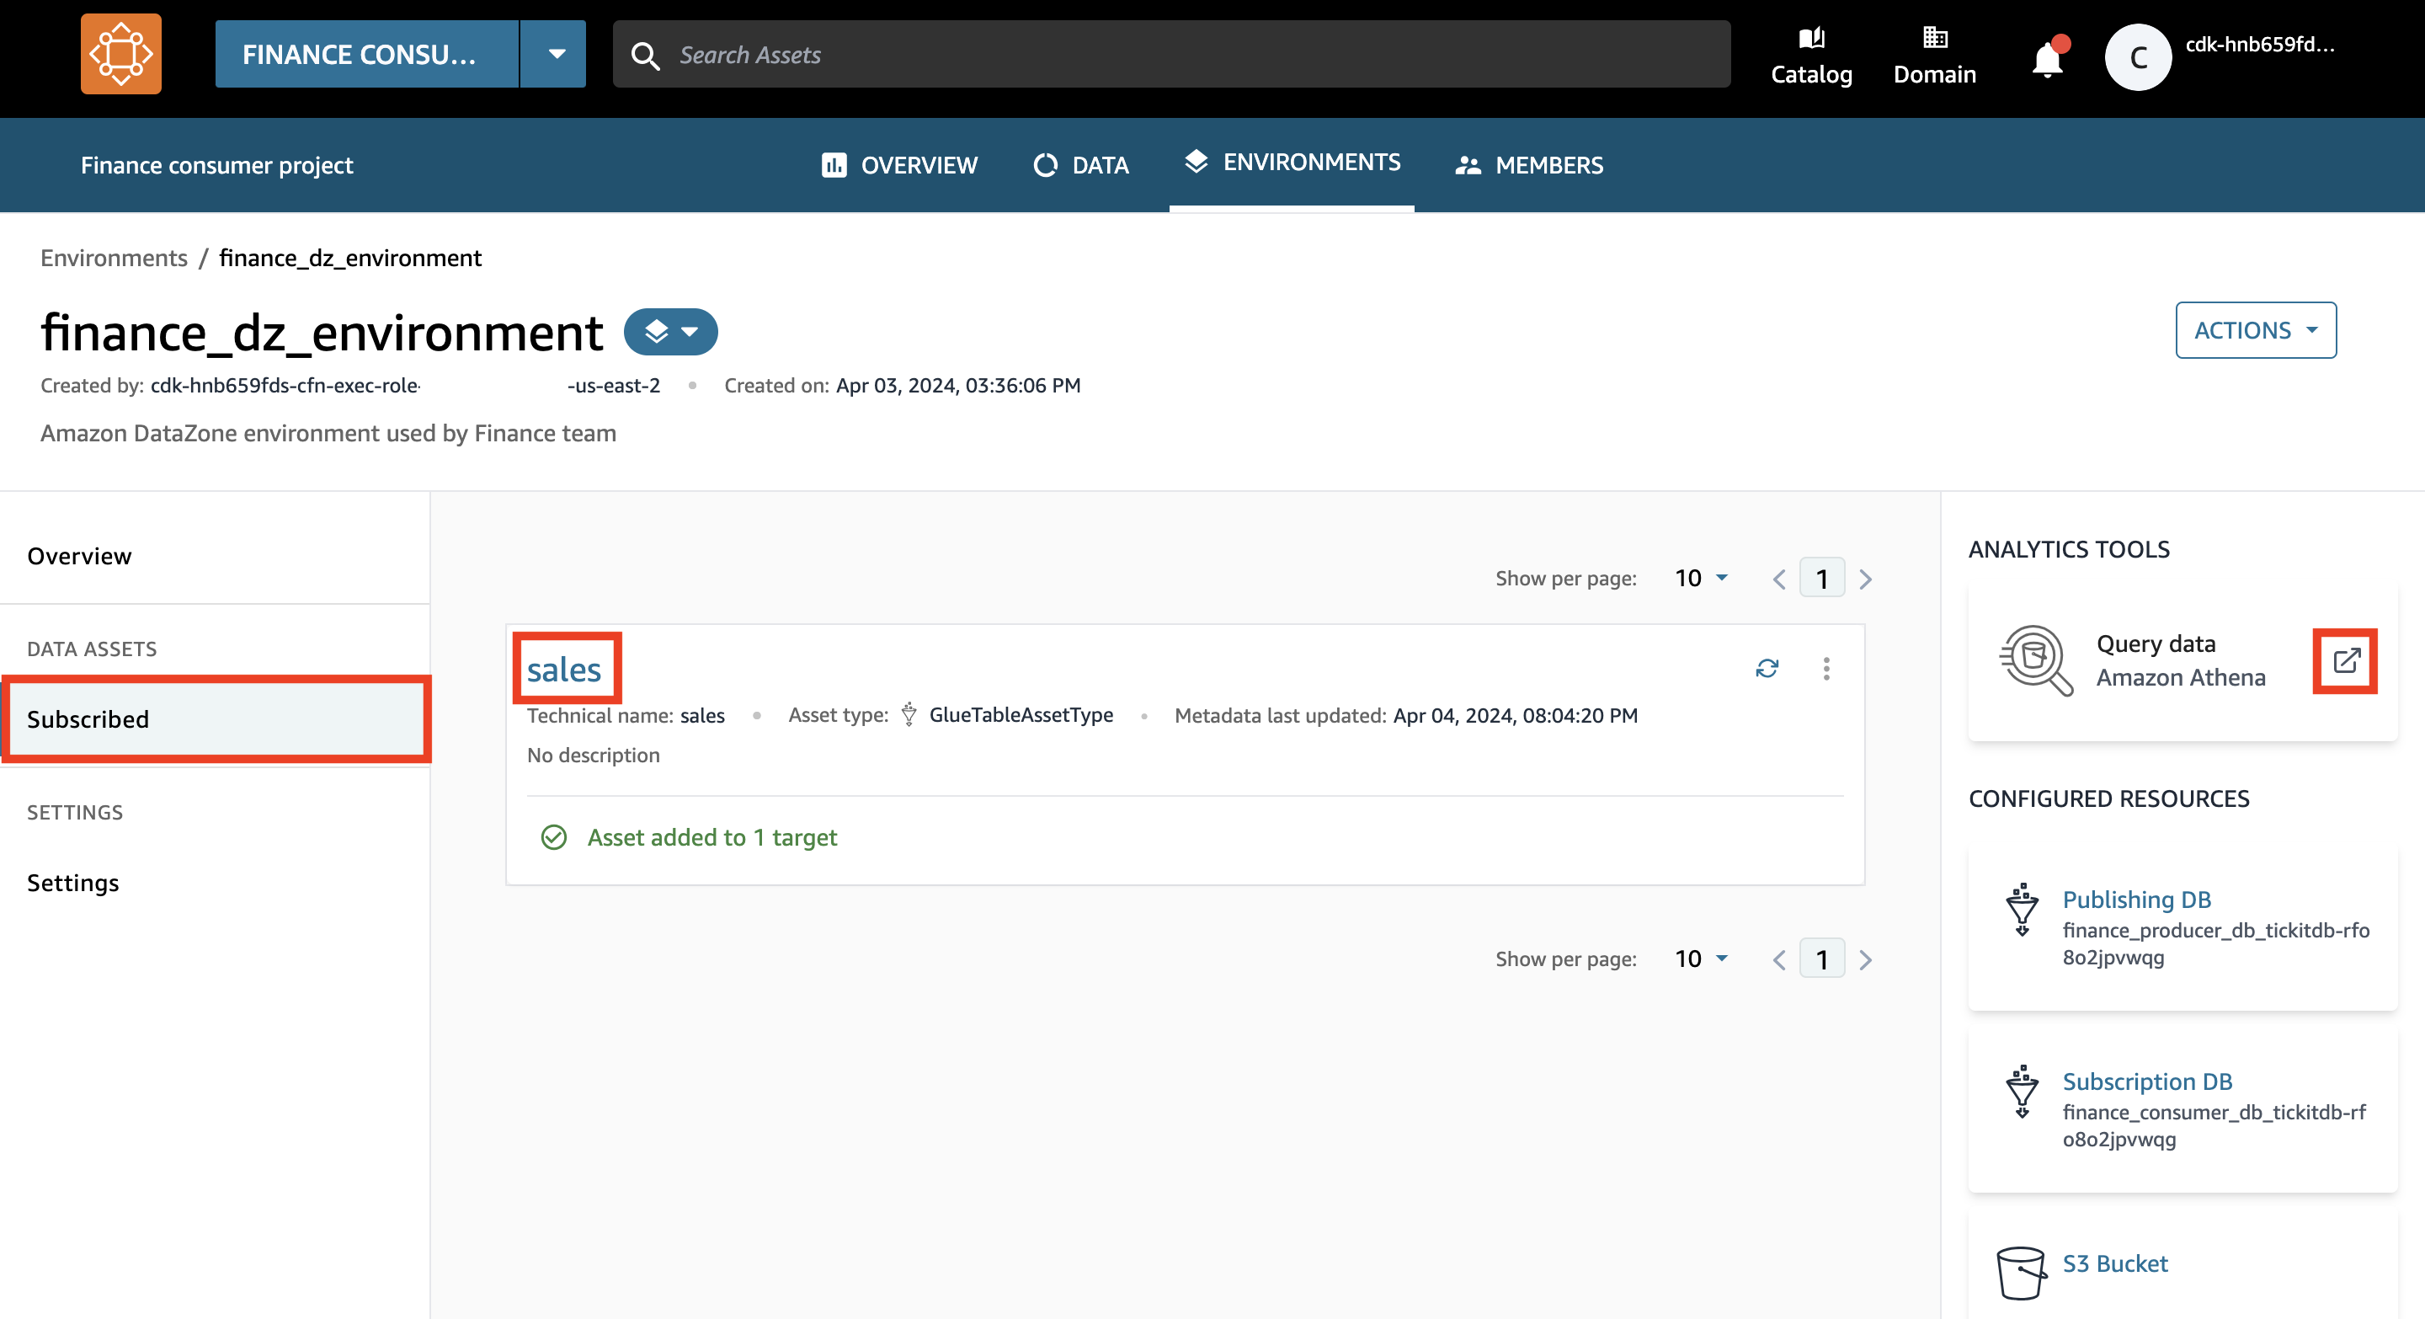Expand the project selector dropdown arrow
This screenshot has width=2425, height=1319.
pyautogui.click(x=557, y=54)
